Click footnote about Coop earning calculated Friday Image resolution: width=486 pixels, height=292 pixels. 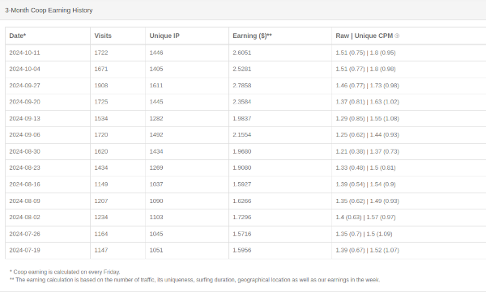[65, 272]
